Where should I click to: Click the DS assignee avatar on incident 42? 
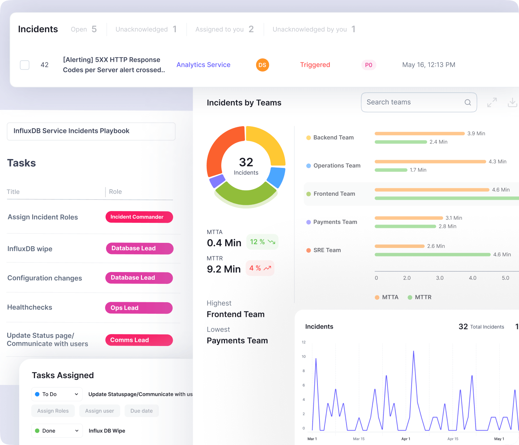pyautogui.click(x=263, y=65)
